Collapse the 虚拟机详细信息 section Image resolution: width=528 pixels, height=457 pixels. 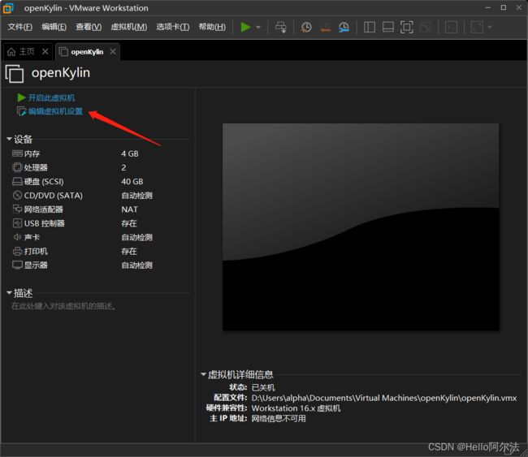(x=203, y=374)
